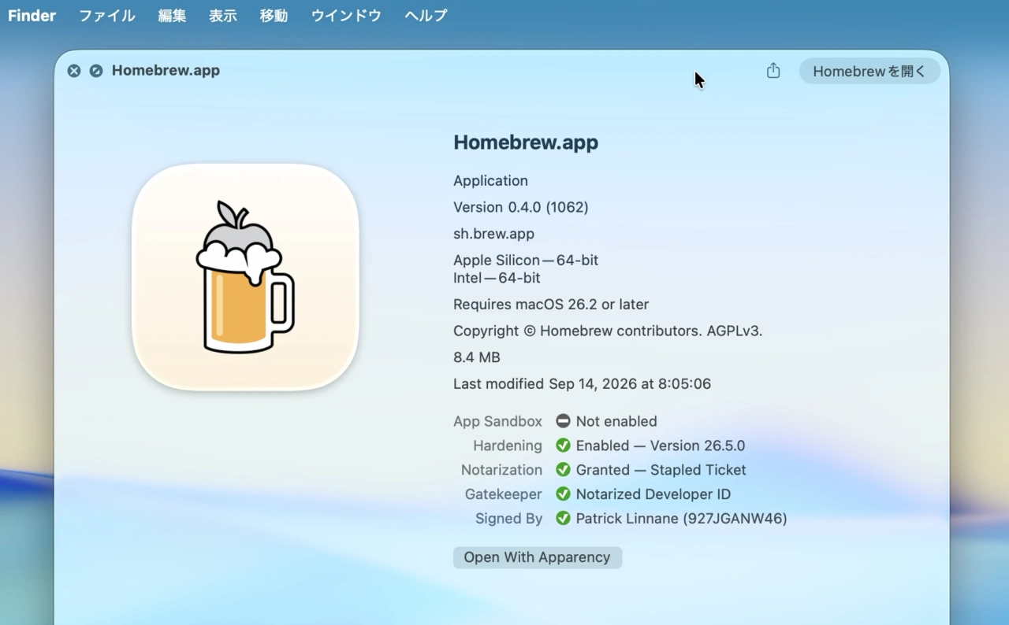Open the Finder menu

tap(32, 16)
